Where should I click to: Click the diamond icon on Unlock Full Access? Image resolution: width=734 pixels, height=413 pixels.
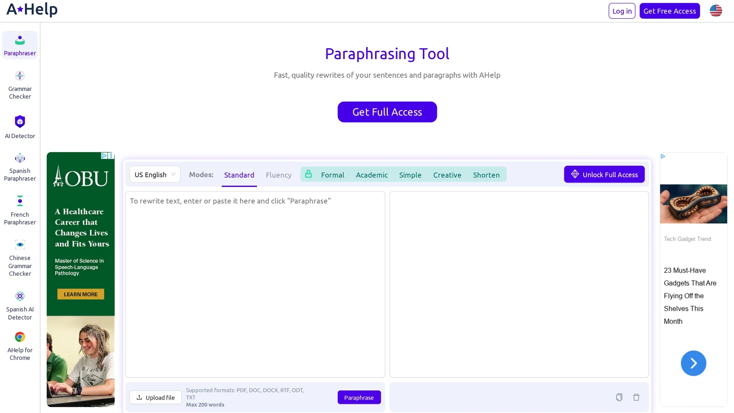pyautogui.click(x=575, y=174)
